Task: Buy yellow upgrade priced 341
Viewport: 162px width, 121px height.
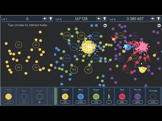Action: pos(65,102)
